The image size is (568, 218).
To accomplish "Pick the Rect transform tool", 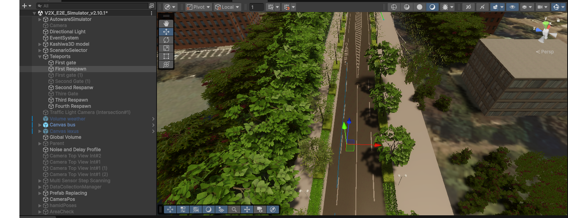I will click(166, 56).
